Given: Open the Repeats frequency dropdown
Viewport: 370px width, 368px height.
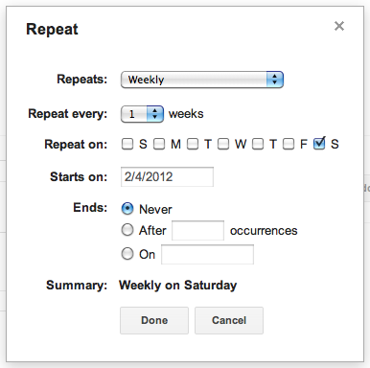Looking at the screenshot, I should pyautogui.click(x=202, y=80).
